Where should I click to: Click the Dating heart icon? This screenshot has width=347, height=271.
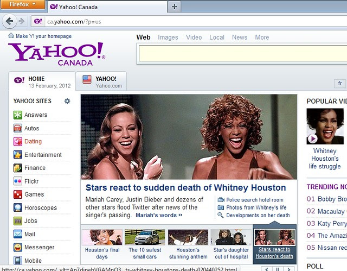(18, 141)
